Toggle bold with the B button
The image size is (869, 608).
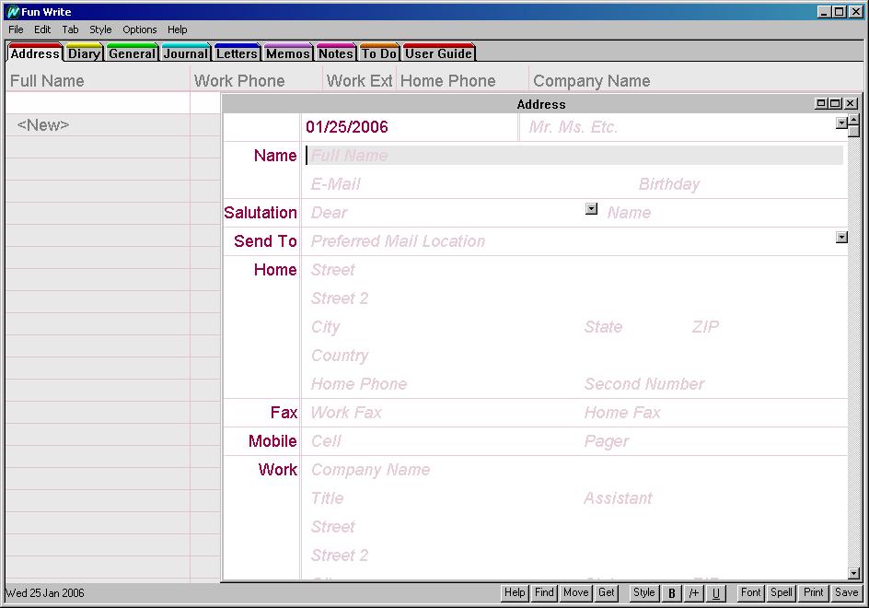pos(672,593)
